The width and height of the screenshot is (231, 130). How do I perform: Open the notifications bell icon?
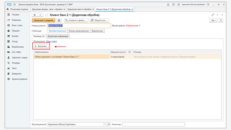[x=168, y=5]
